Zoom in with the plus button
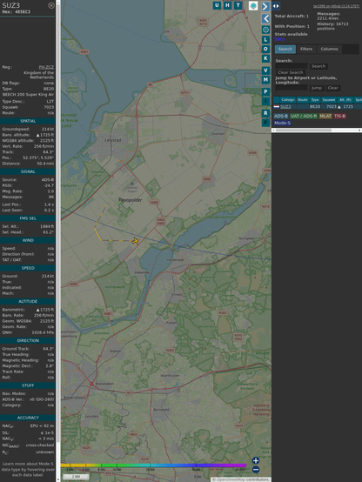362x482 pixels. pyautogui.click(x=256, y=460)
